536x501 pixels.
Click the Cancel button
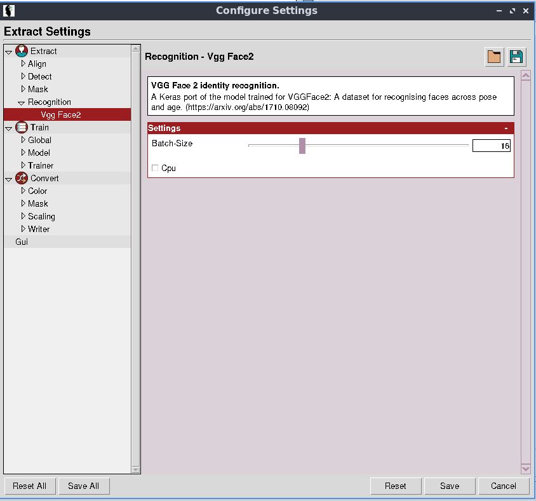coord(504,486)
